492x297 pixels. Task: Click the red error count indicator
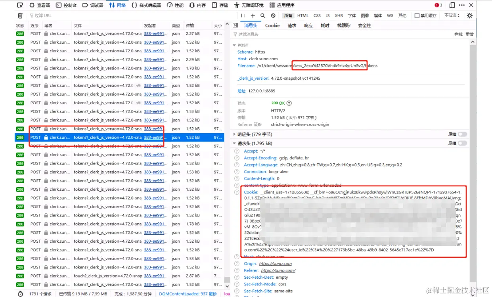click(x=438, y=5)
